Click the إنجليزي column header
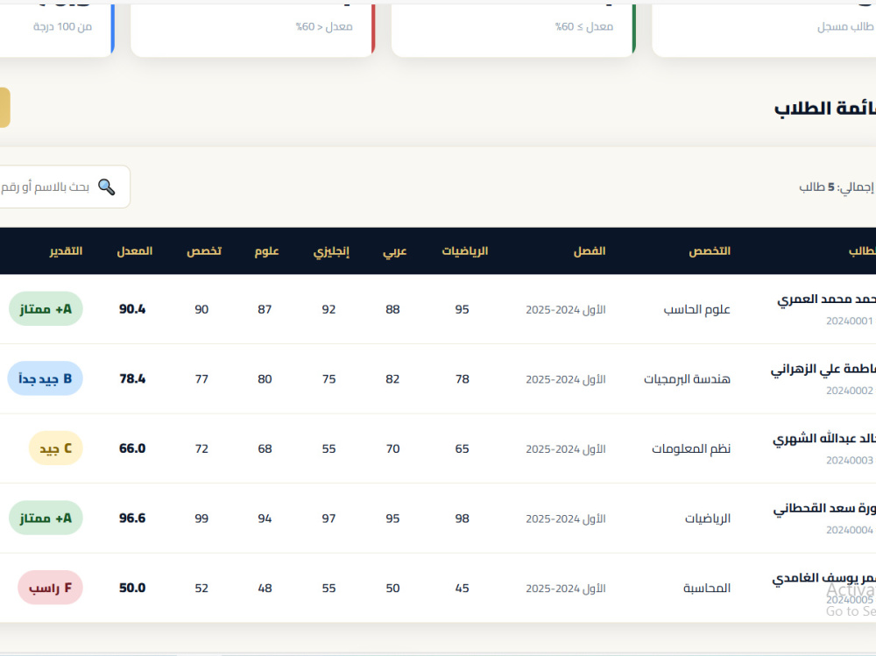876x656 pixels. [331, 251]
